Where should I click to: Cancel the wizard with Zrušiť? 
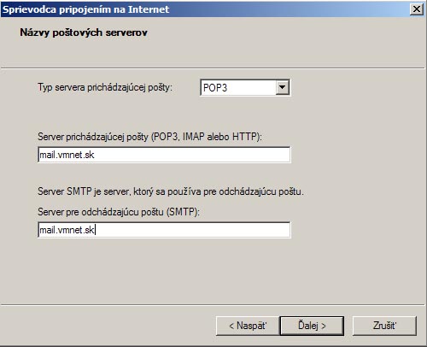(x=384, y=326)
